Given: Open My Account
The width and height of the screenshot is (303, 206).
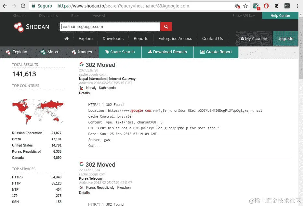Looking at the screenshot, I should coord(254,39).
